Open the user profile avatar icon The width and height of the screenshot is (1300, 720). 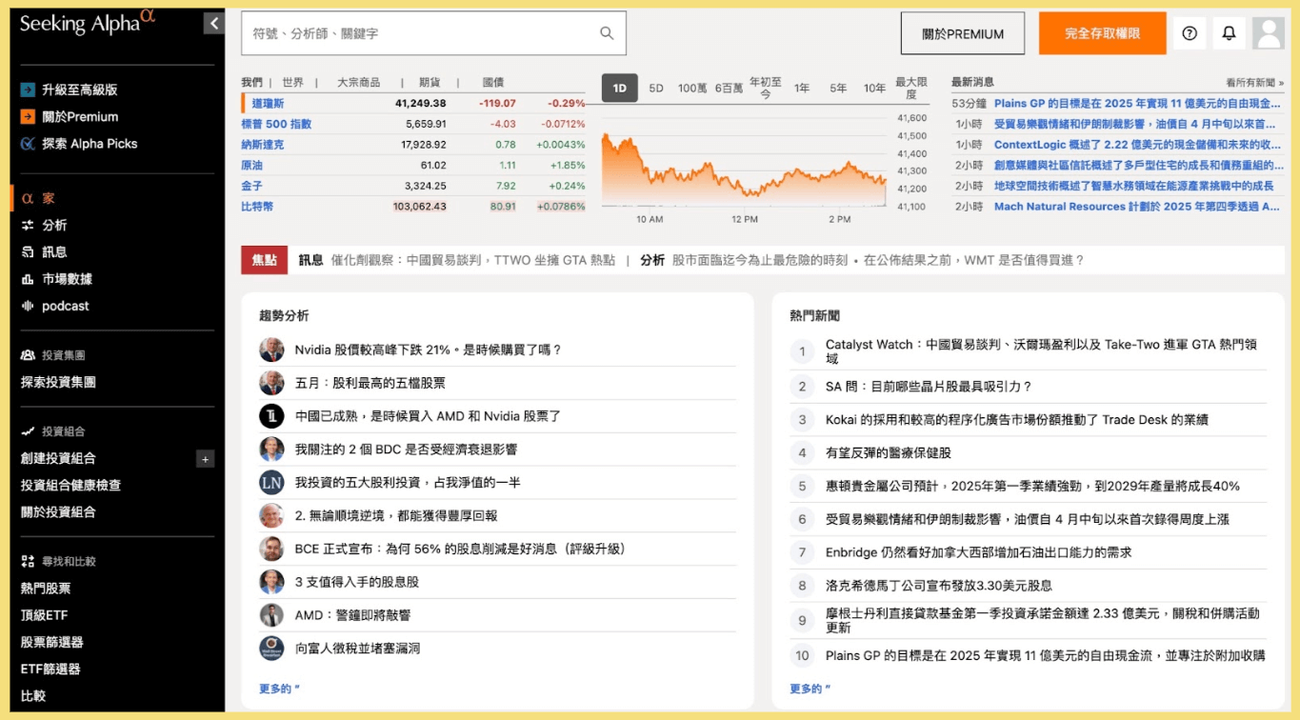coord(1268,32)
